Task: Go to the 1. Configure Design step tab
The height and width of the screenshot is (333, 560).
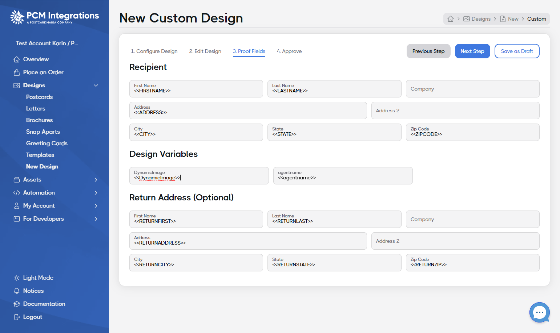Action: (154, 51)
